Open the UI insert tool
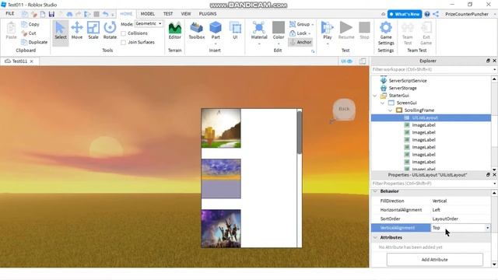Screen dimensions: 498x280 pyautogui.click(x=235, y=31)
